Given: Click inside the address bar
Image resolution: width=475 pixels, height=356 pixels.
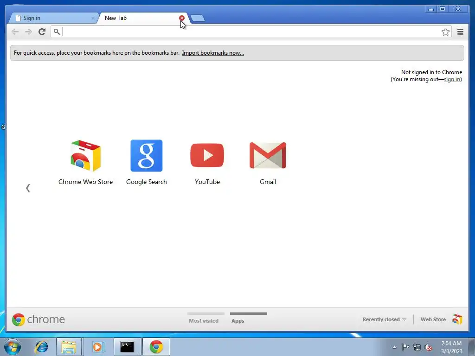Looking at the screenshot, I should click(251, 32).
